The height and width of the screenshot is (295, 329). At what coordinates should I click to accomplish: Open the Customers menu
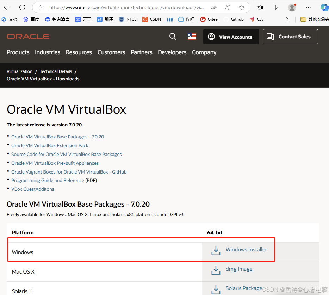[x=111, y=52]
